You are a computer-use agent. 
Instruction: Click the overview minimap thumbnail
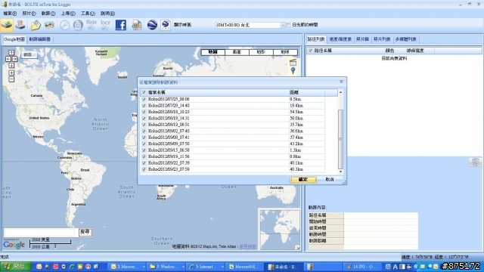pos(280,229)
